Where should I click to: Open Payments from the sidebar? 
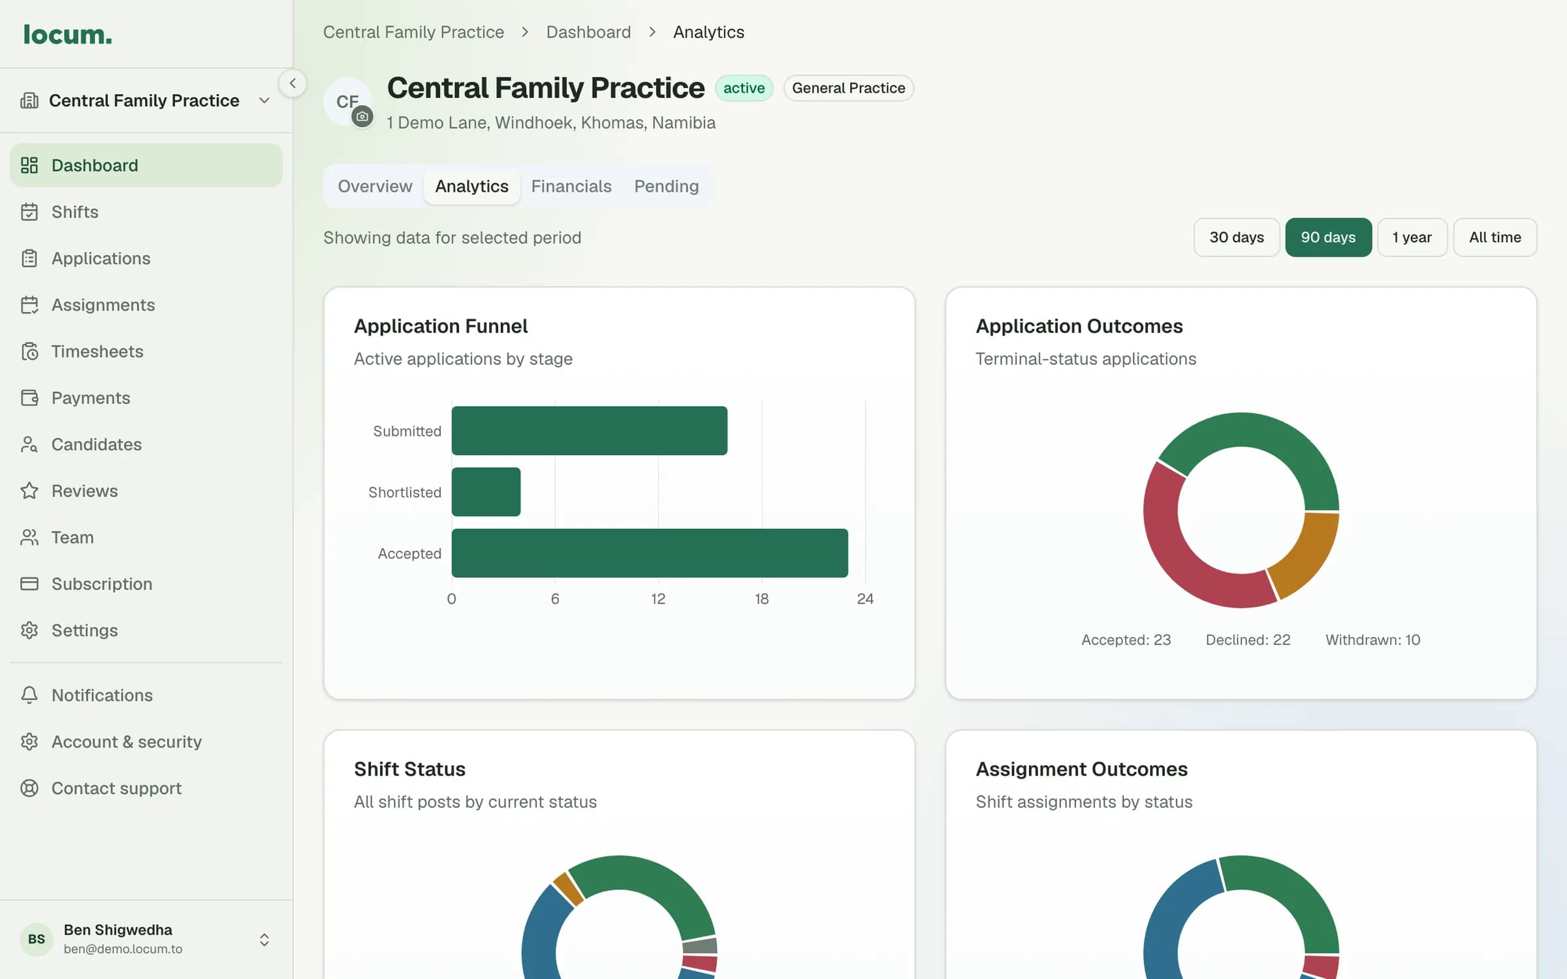pyautogui.click(x=146, y=398)
